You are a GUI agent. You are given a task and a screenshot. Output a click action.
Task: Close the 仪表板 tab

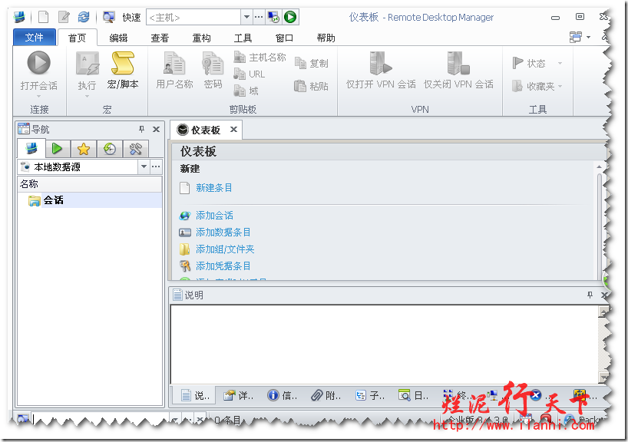coord(233,130)
